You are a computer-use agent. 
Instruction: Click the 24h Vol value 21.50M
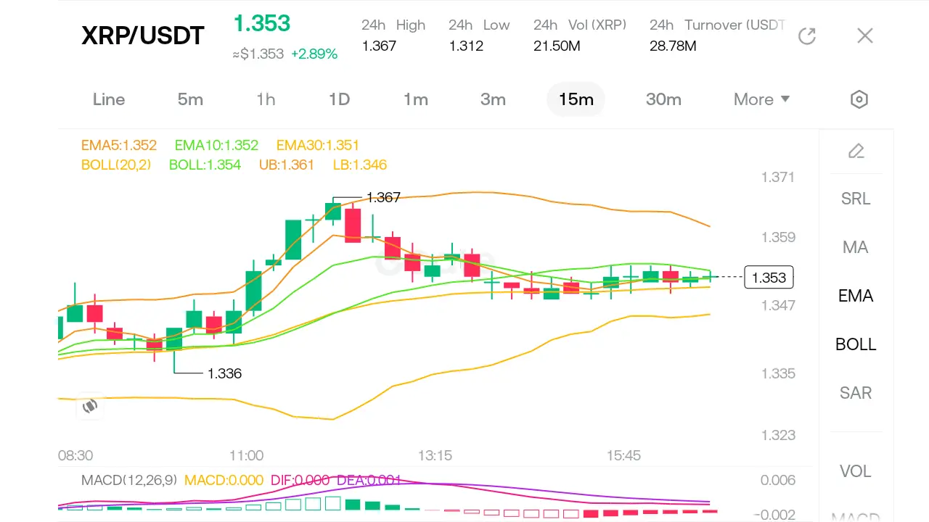(557, 46)
